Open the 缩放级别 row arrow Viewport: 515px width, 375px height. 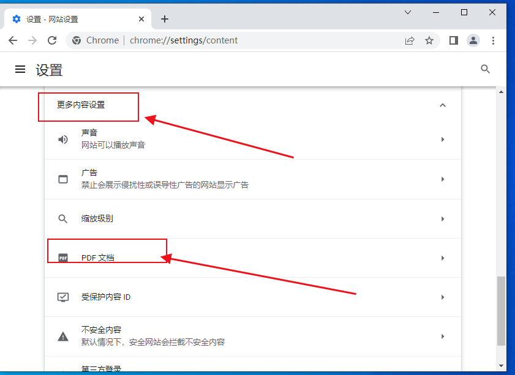coord(443,219)
